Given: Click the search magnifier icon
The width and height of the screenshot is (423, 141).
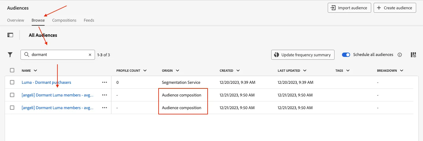Looking at the screenshot, I should [27, 55].
